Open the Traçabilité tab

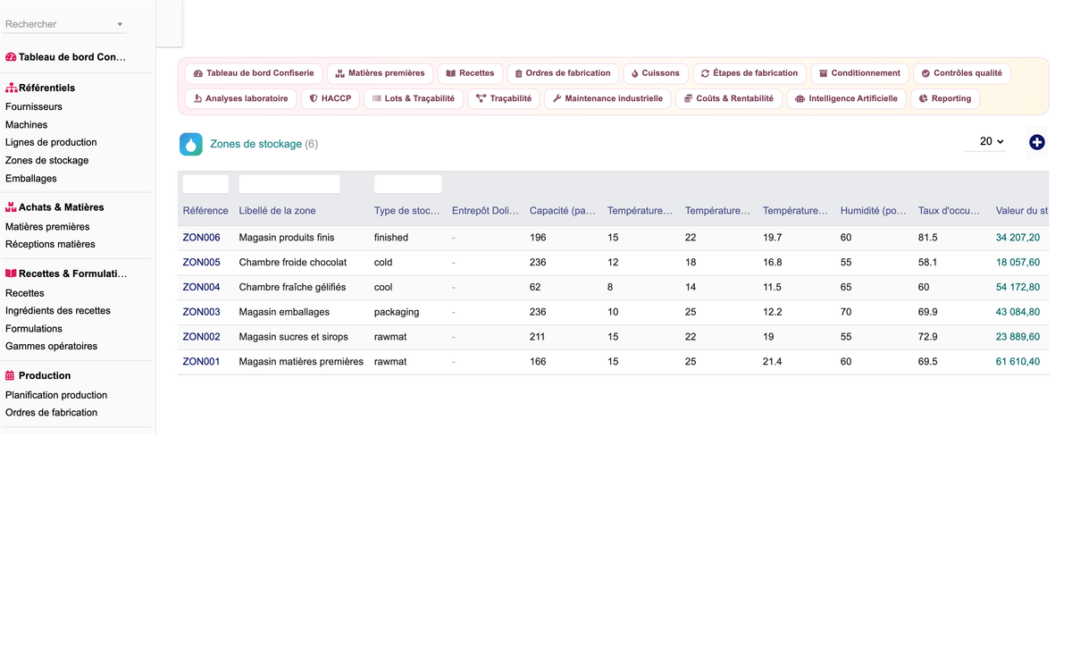pyautogui.click(x=504, y=98)
